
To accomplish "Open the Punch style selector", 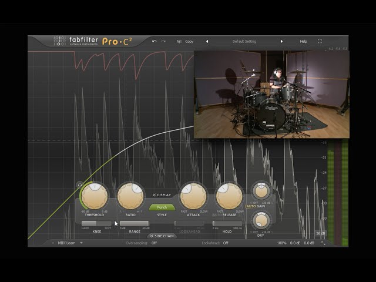I will [x=162, y=207].
